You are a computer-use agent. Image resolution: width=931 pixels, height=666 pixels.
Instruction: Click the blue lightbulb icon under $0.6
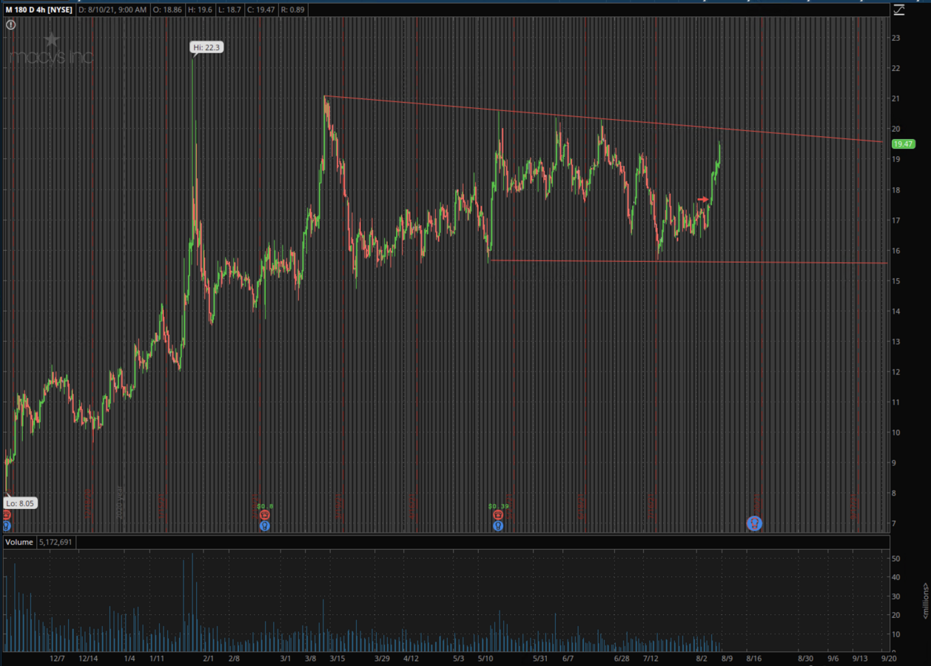[265, 526]
